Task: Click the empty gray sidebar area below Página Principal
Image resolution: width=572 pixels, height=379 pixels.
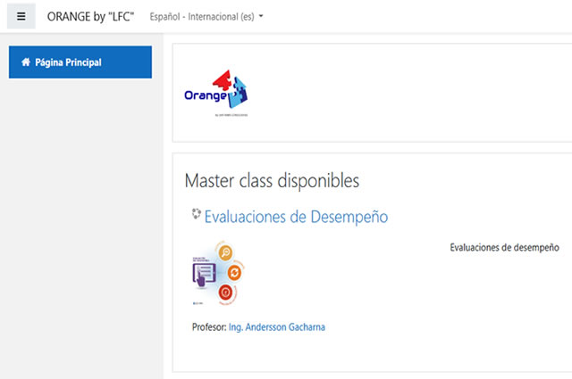Action: 80,223
